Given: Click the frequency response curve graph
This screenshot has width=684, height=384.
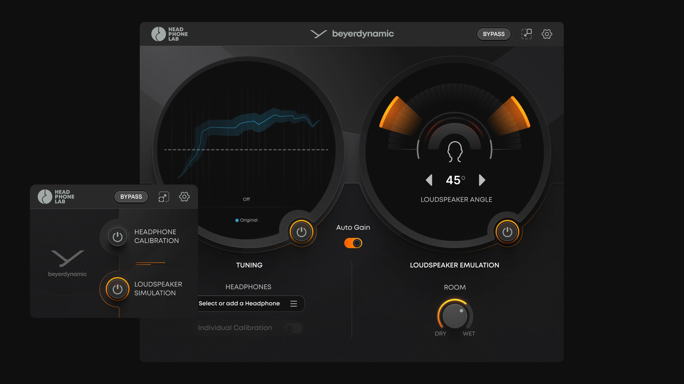Looking at the screenshot, I should click(x=248, y=143).
